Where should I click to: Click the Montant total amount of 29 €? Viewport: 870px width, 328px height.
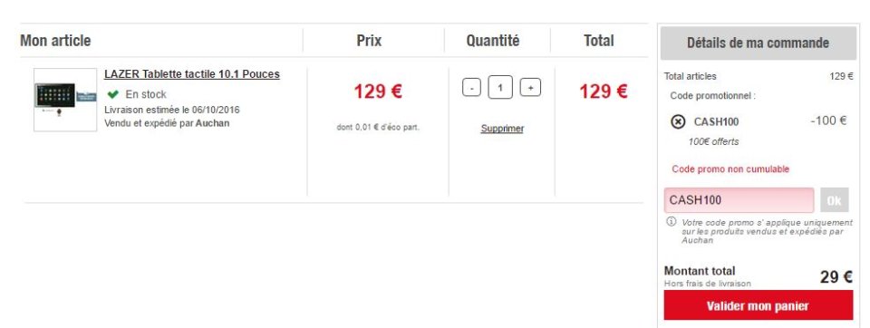click(836, 277)
